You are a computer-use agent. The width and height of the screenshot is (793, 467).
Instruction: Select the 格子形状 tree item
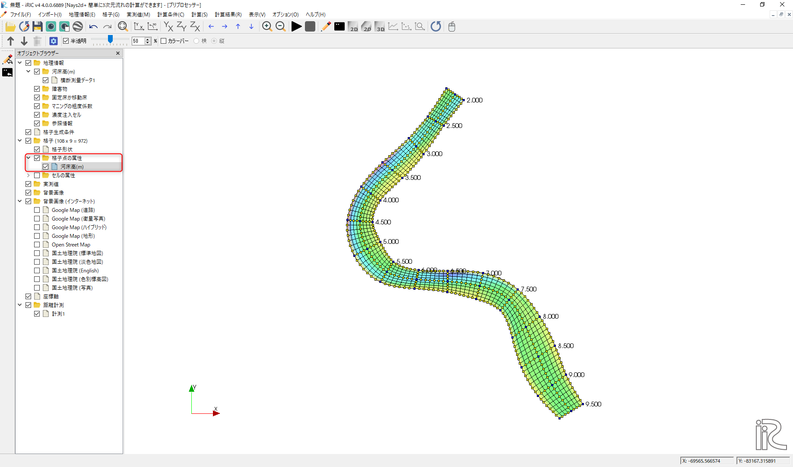[x=62, y=149]
